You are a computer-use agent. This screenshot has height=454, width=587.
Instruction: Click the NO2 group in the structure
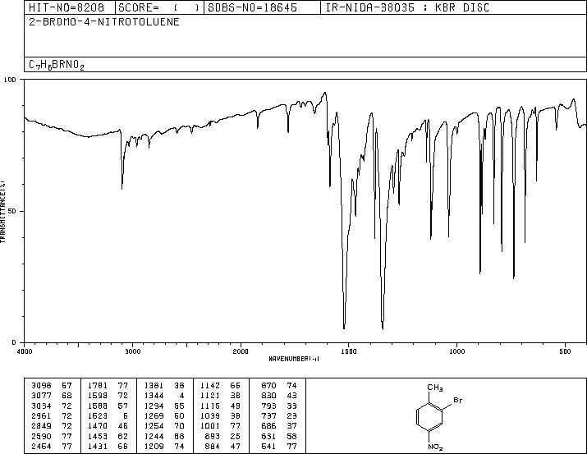[435, 447]
